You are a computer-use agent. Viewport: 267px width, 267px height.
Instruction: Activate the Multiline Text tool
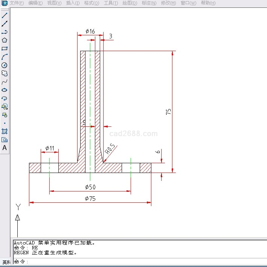point(5,148)
